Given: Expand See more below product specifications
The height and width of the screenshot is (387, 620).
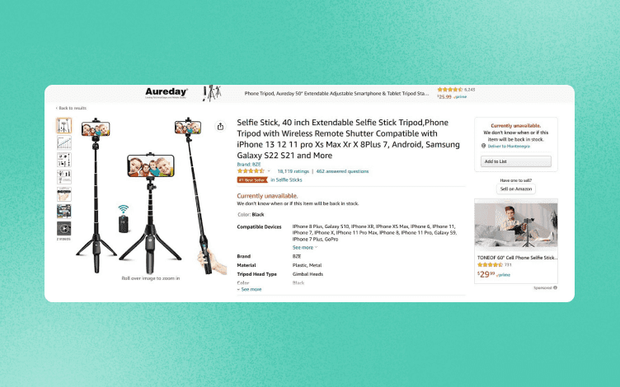Looking at the screenshot, I should click(250, 290).
